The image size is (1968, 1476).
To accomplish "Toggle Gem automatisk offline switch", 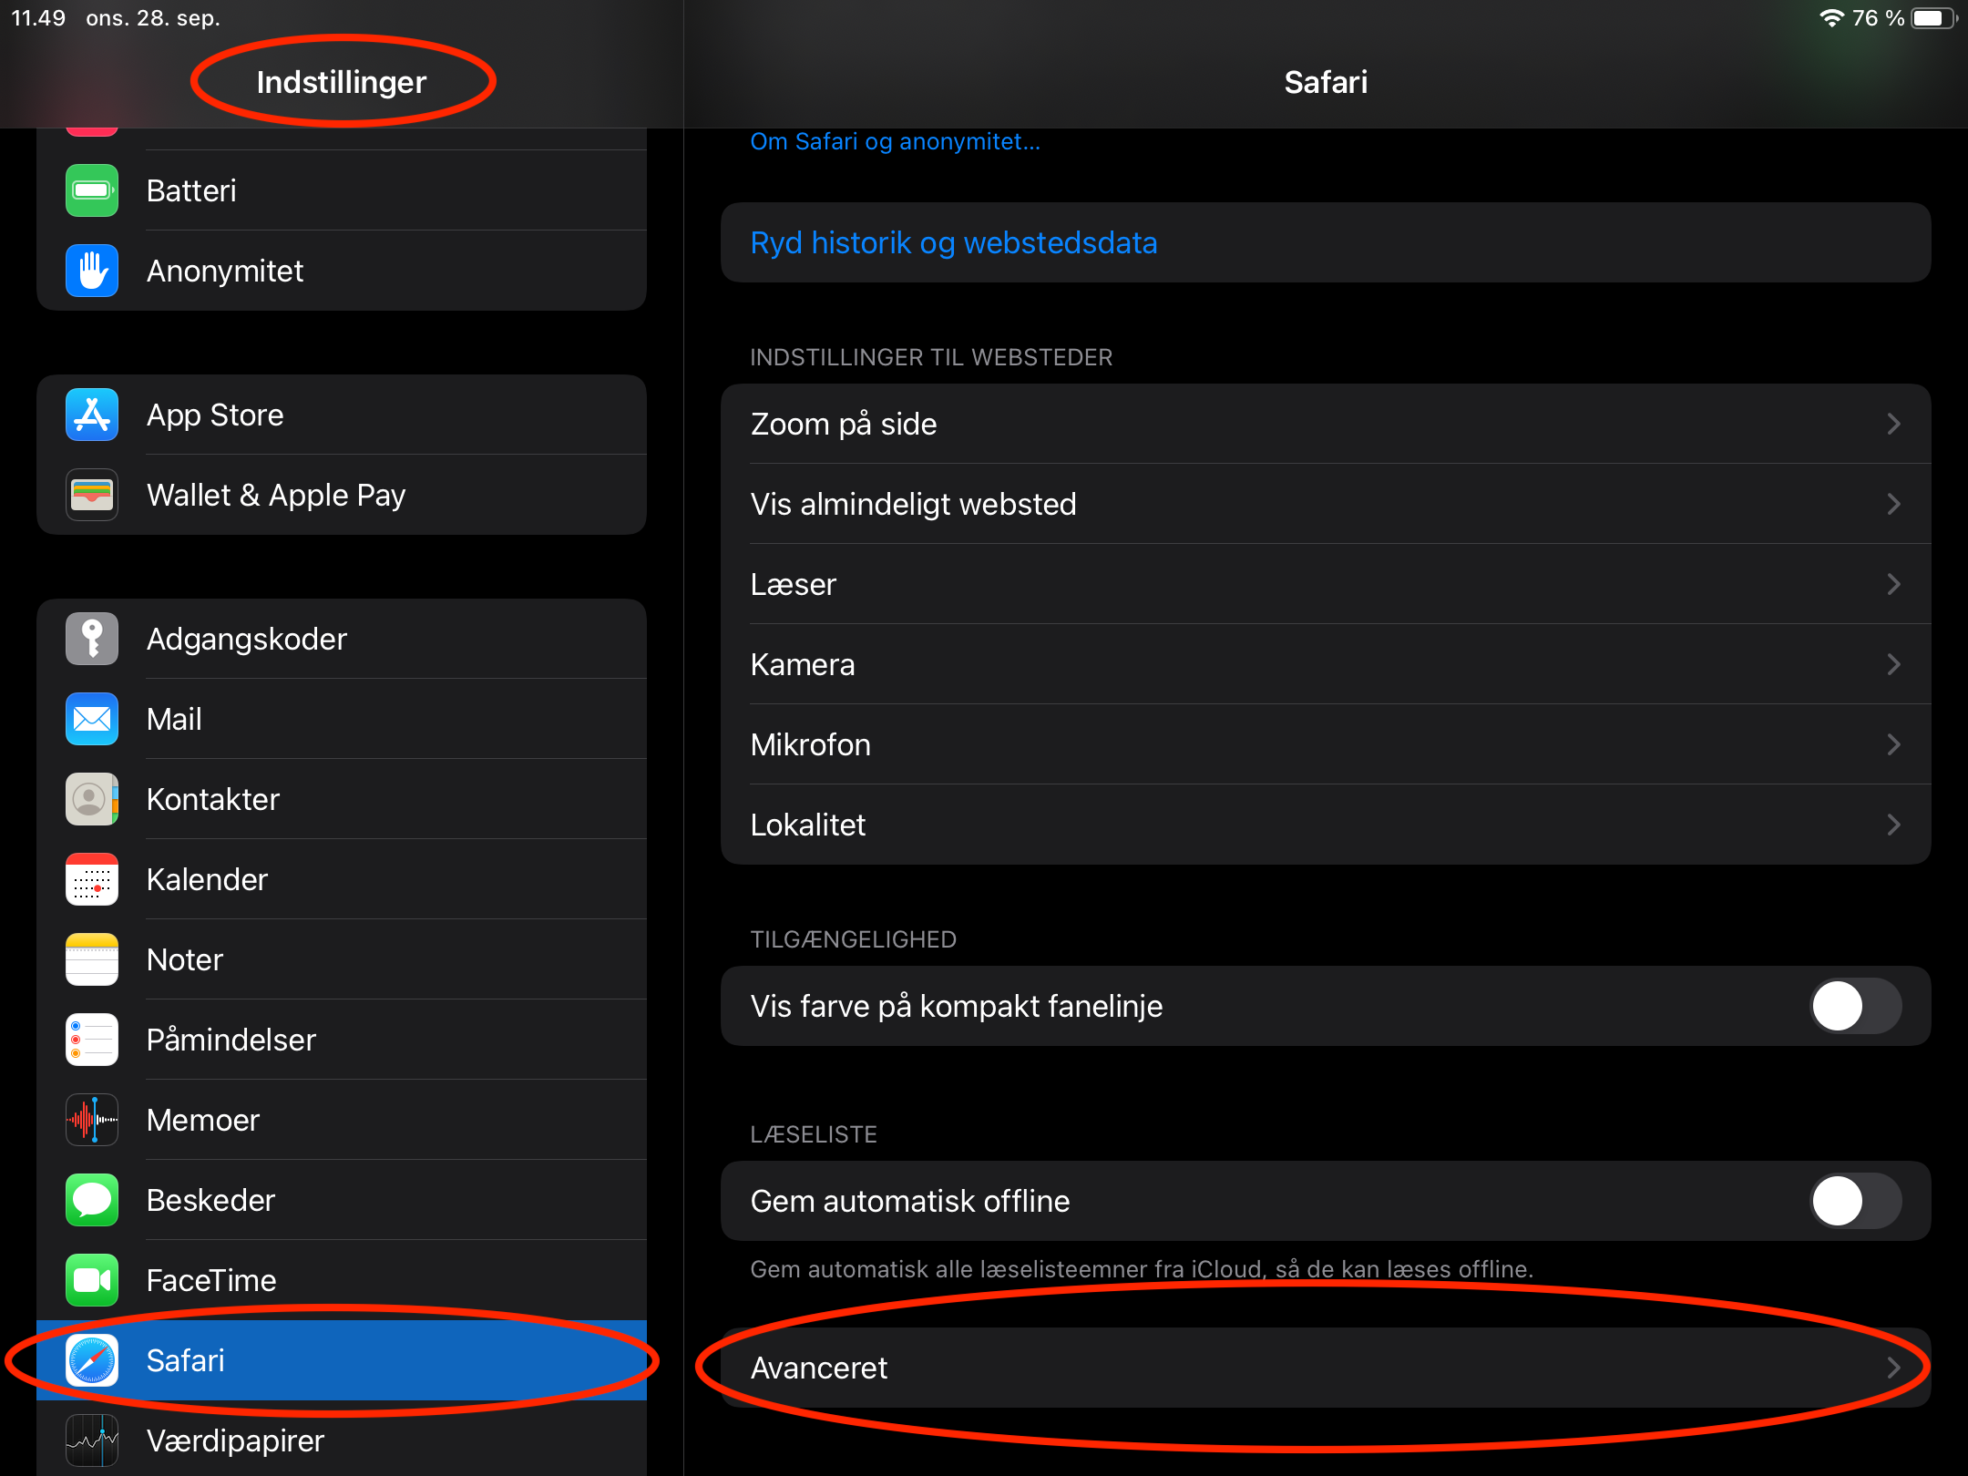I will click(1856, 1201).
